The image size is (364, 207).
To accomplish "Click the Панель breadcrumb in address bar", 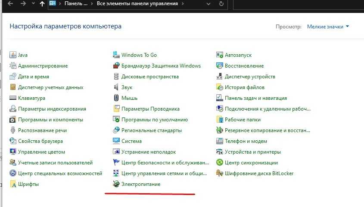I will tap(75, 4).
